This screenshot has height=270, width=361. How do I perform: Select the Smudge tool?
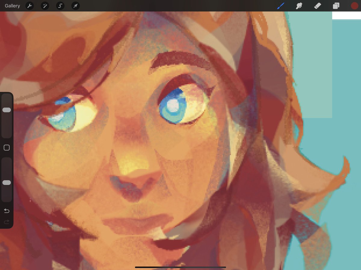(x=299, y=6)
